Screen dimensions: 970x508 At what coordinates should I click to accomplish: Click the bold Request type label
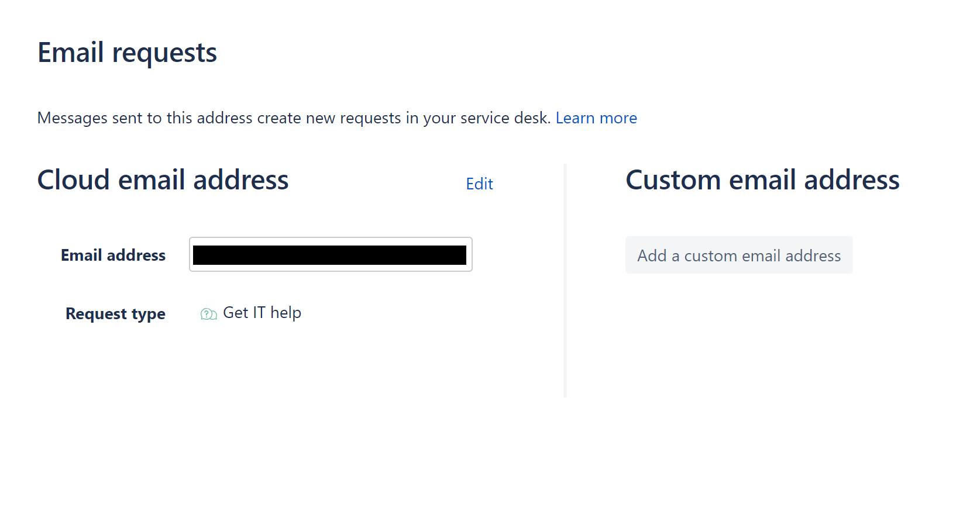point(115,314)
